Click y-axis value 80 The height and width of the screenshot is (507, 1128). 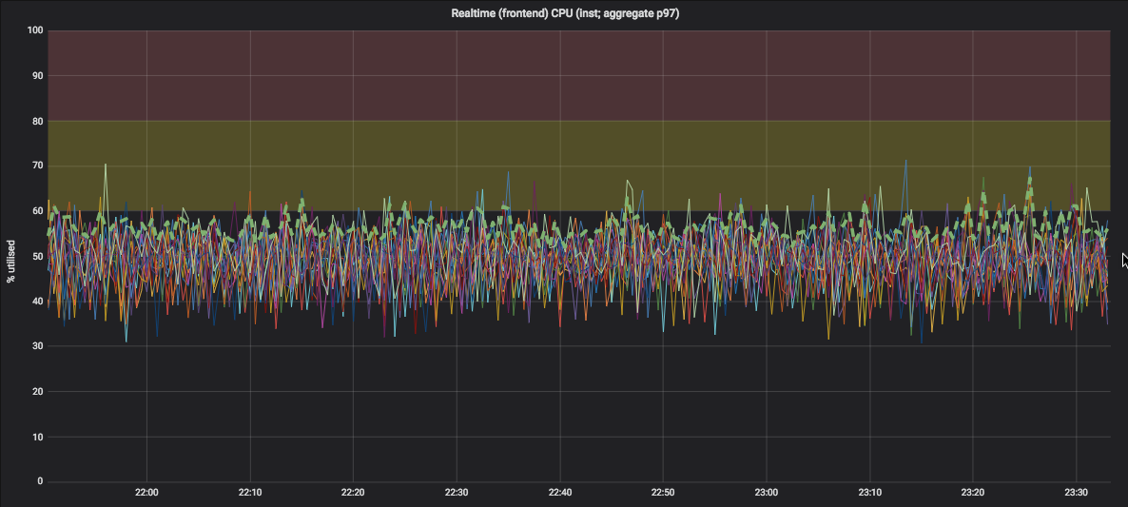[x=38, y=121]
